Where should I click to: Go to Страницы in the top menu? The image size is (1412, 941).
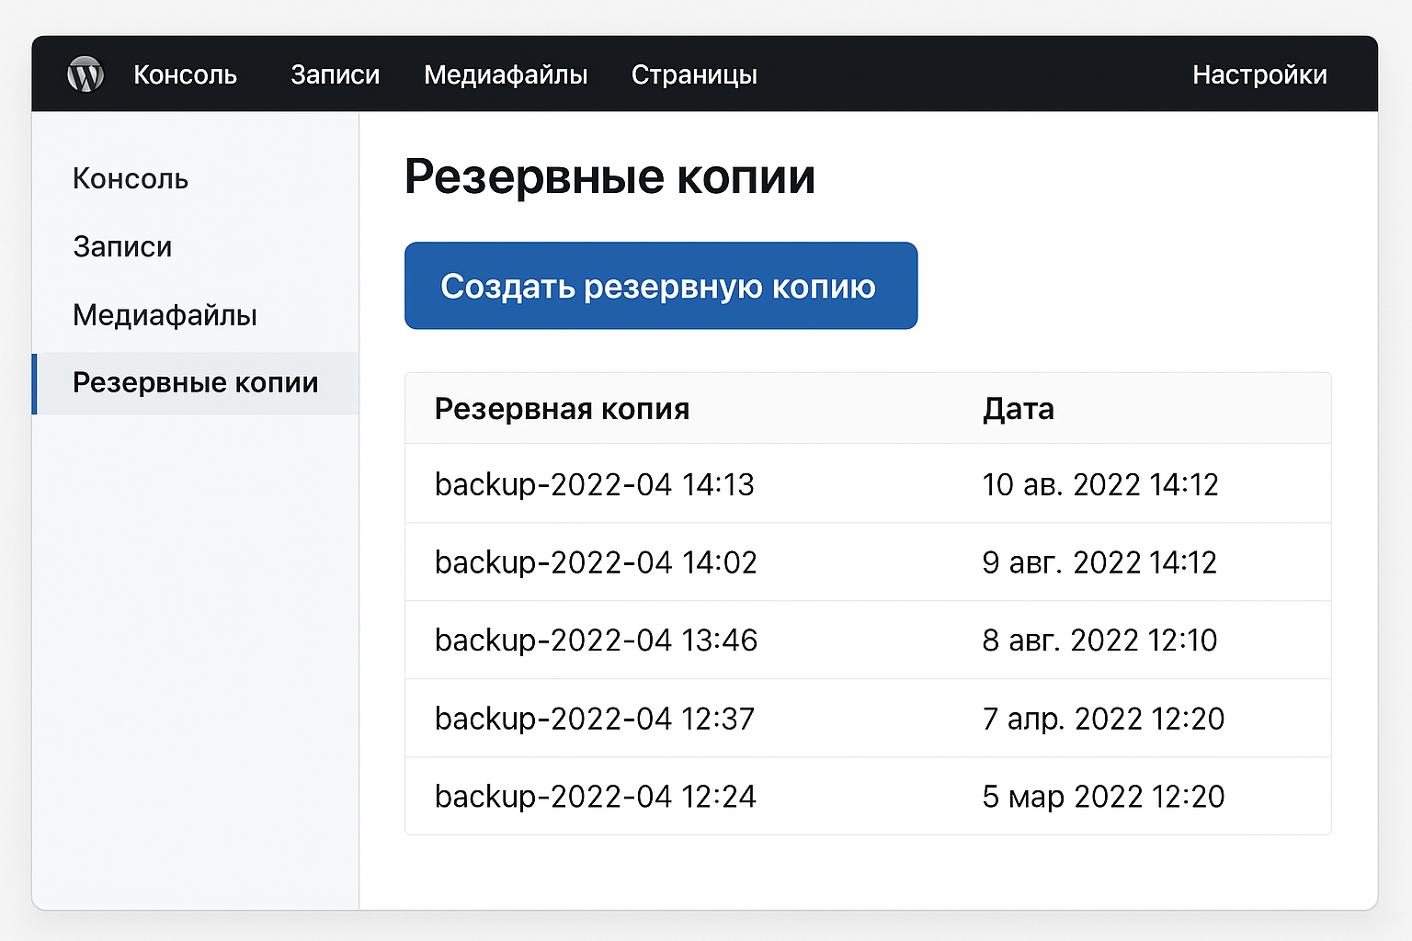click(694, 74)
